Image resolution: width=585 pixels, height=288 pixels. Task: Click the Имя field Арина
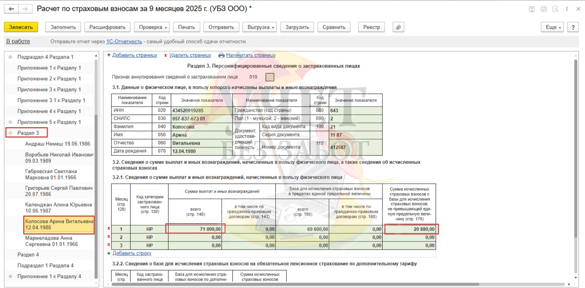[201, 135]
